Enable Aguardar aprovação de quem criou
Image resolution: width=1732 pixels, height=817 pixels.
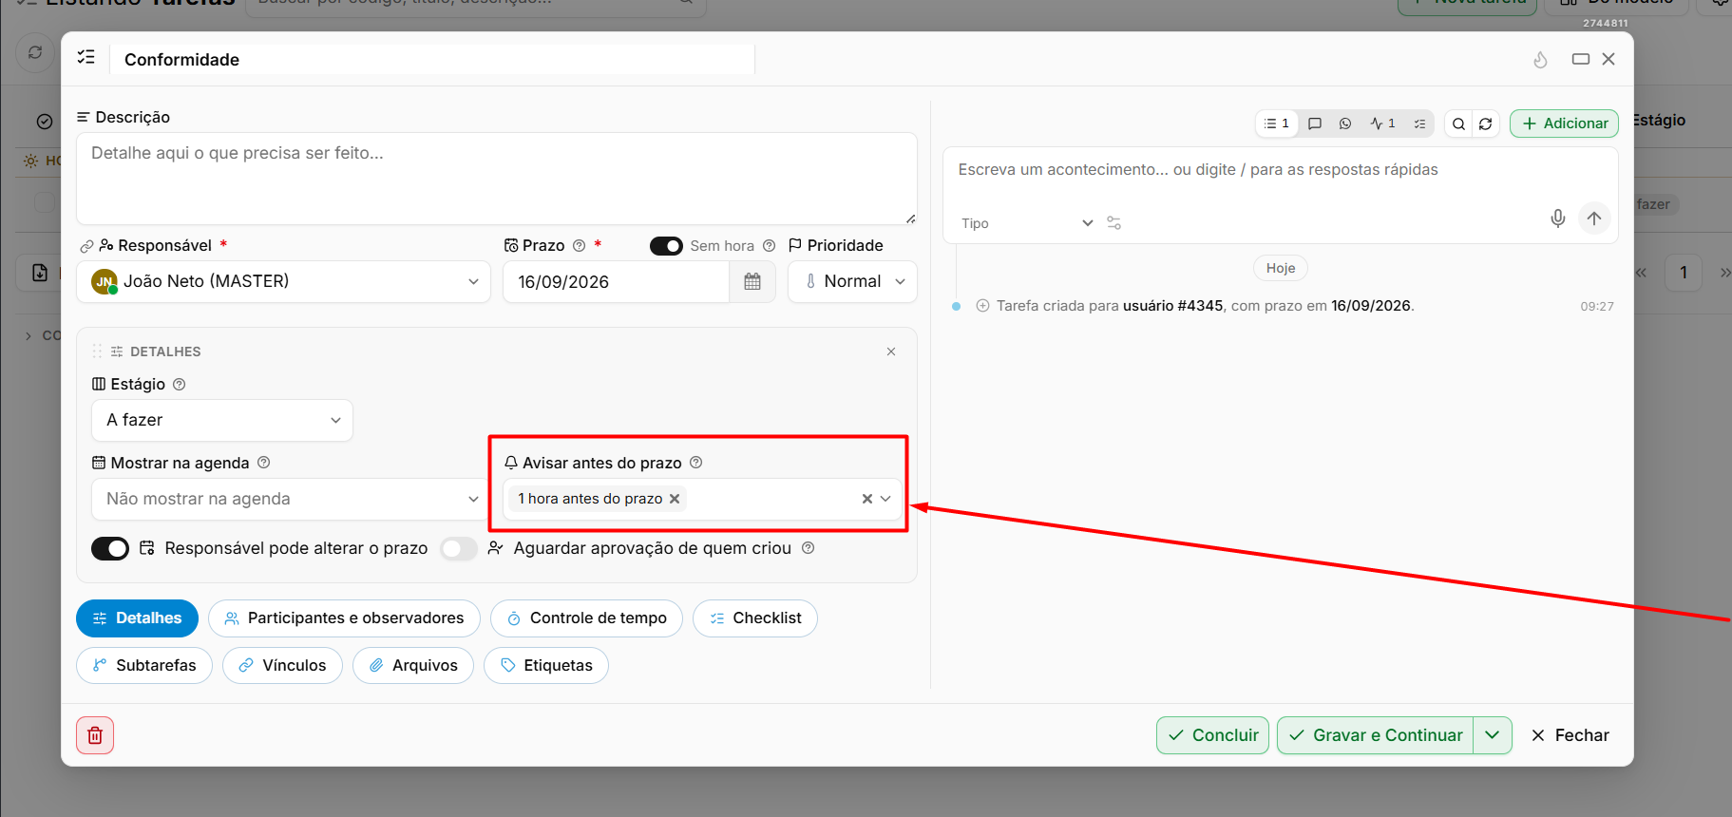click(459, 548)
